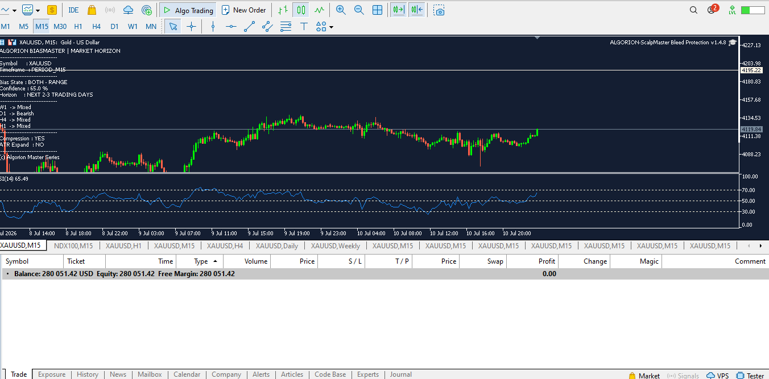Open the IDE MetaEditor button
Screen dimensions: 769x379
(73, 10)
